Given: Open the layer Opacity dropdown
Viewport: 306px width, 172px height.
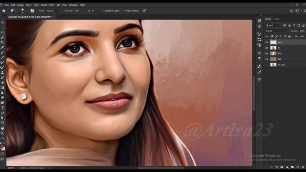Looking at the screenshot, I should (x=302, y=31).
